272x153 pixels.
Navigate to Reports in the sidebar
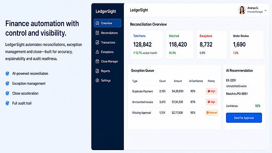click(107, 71)
